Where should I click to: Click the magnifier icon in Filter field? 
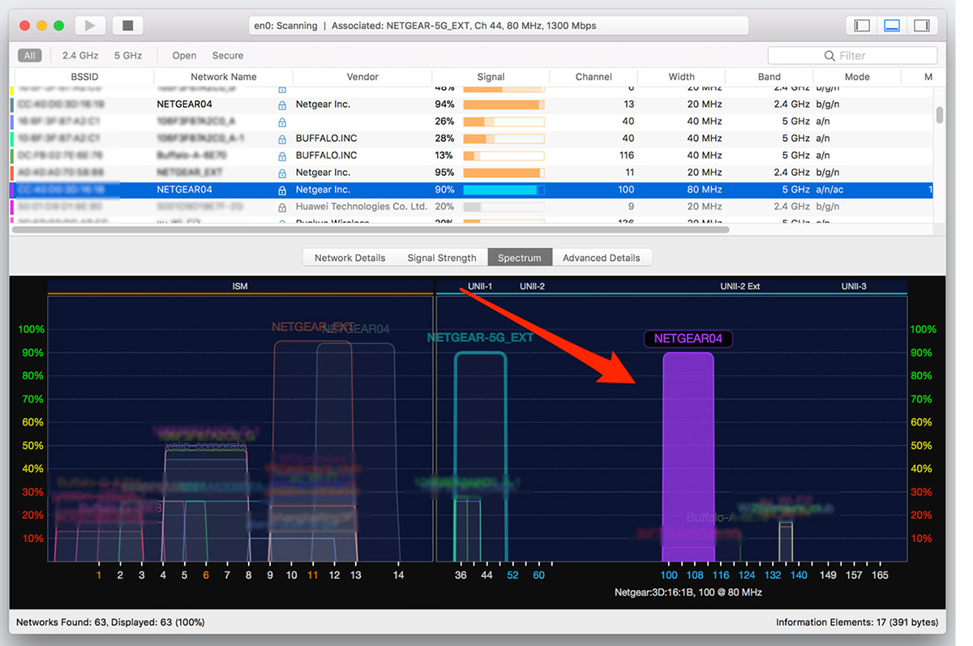click(x=829, y=56)
